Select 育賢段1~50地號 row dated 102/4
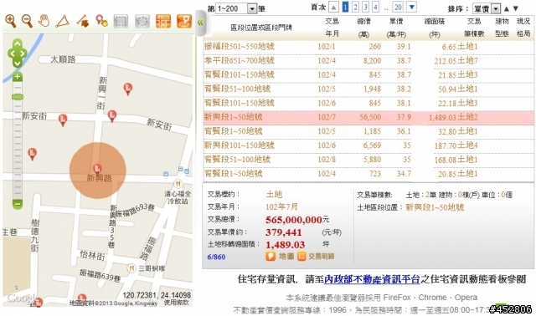This screenshot has width=536, height=316. 368,174
